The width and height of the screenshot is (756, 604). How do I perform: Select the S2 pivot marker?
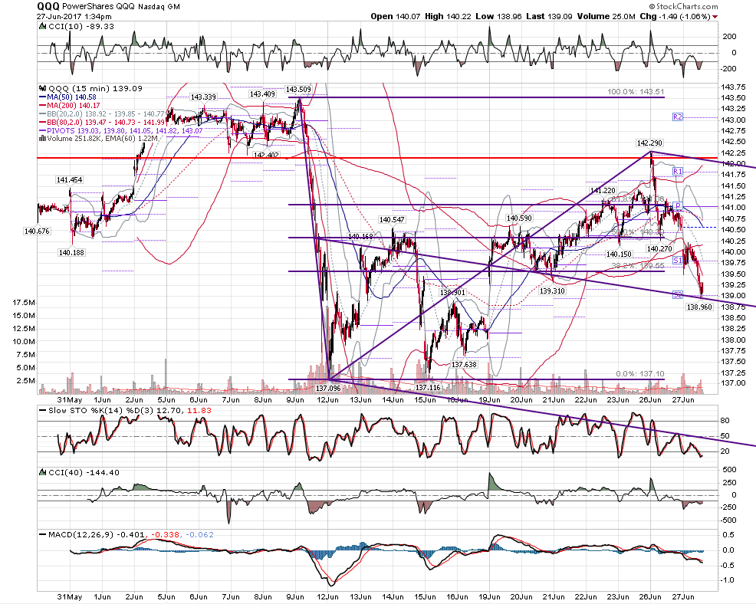tap(678, 295)
